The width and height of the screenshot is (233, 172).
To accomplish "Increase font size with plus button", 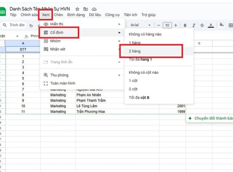I will click(x=176, y=25).
